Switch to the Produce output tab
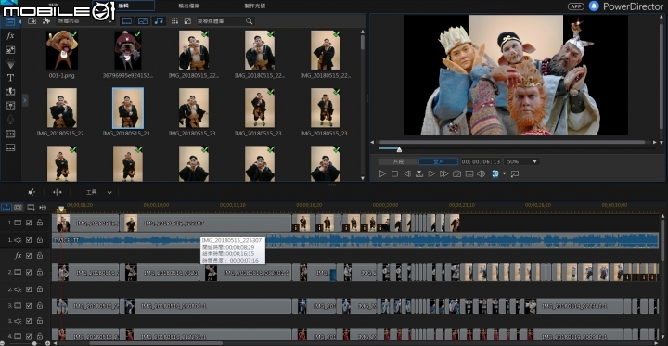This screenshot has height=346, width=668. point(188,6)
